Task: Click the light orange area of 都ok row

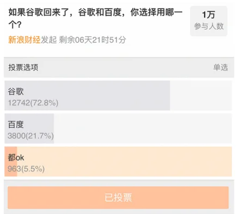Action: click(x=125, y=162)
